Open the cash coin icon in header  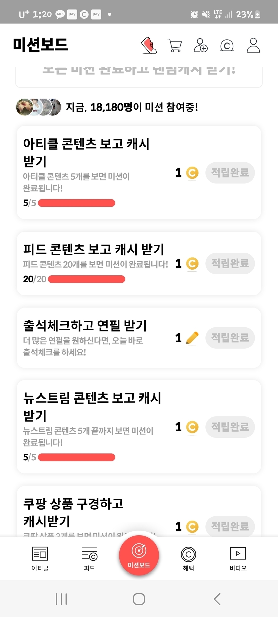(227, 46)
